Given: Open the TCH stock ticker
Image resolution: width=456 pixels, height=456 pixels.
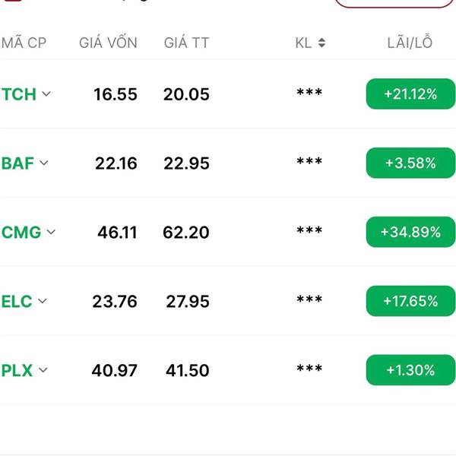Looking at the screenshot, I should (19, 94).
